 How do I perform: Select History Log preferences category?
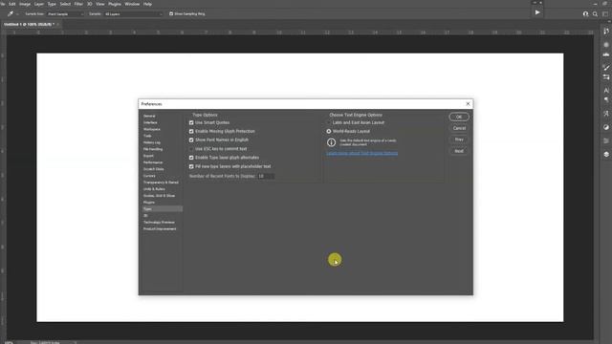[152, 142]
